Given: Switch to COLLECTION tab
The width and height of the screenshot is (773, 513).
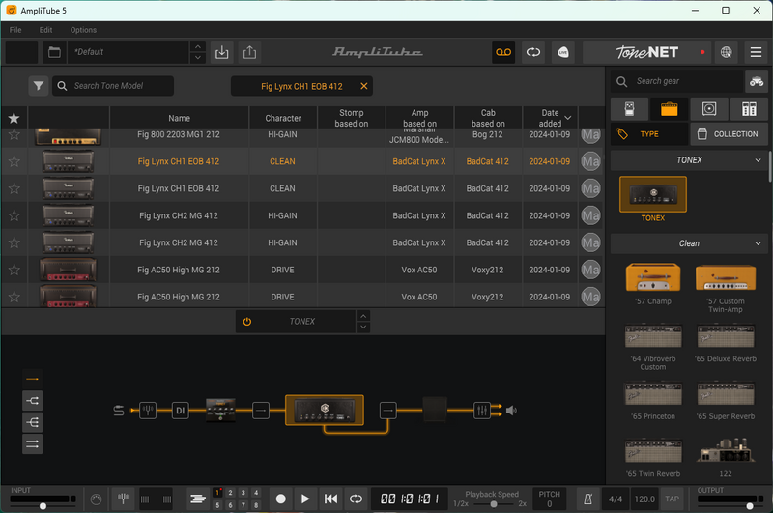Looking at the screenshot, I should tap(730, 134).
